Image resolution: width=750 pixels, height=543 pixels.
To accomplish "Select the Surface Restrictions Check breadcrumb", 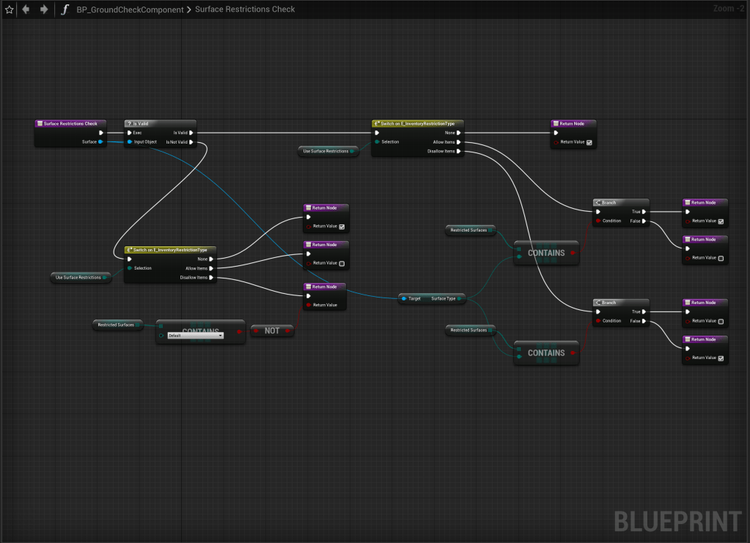I will (x=245, y=10).
